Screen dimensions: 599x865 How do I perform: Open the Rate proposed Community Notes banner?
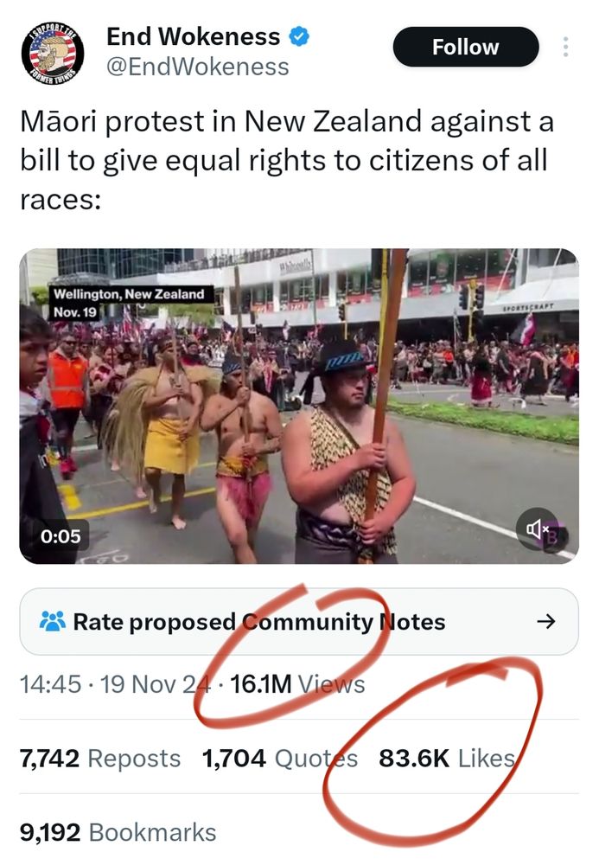[299, 621]
